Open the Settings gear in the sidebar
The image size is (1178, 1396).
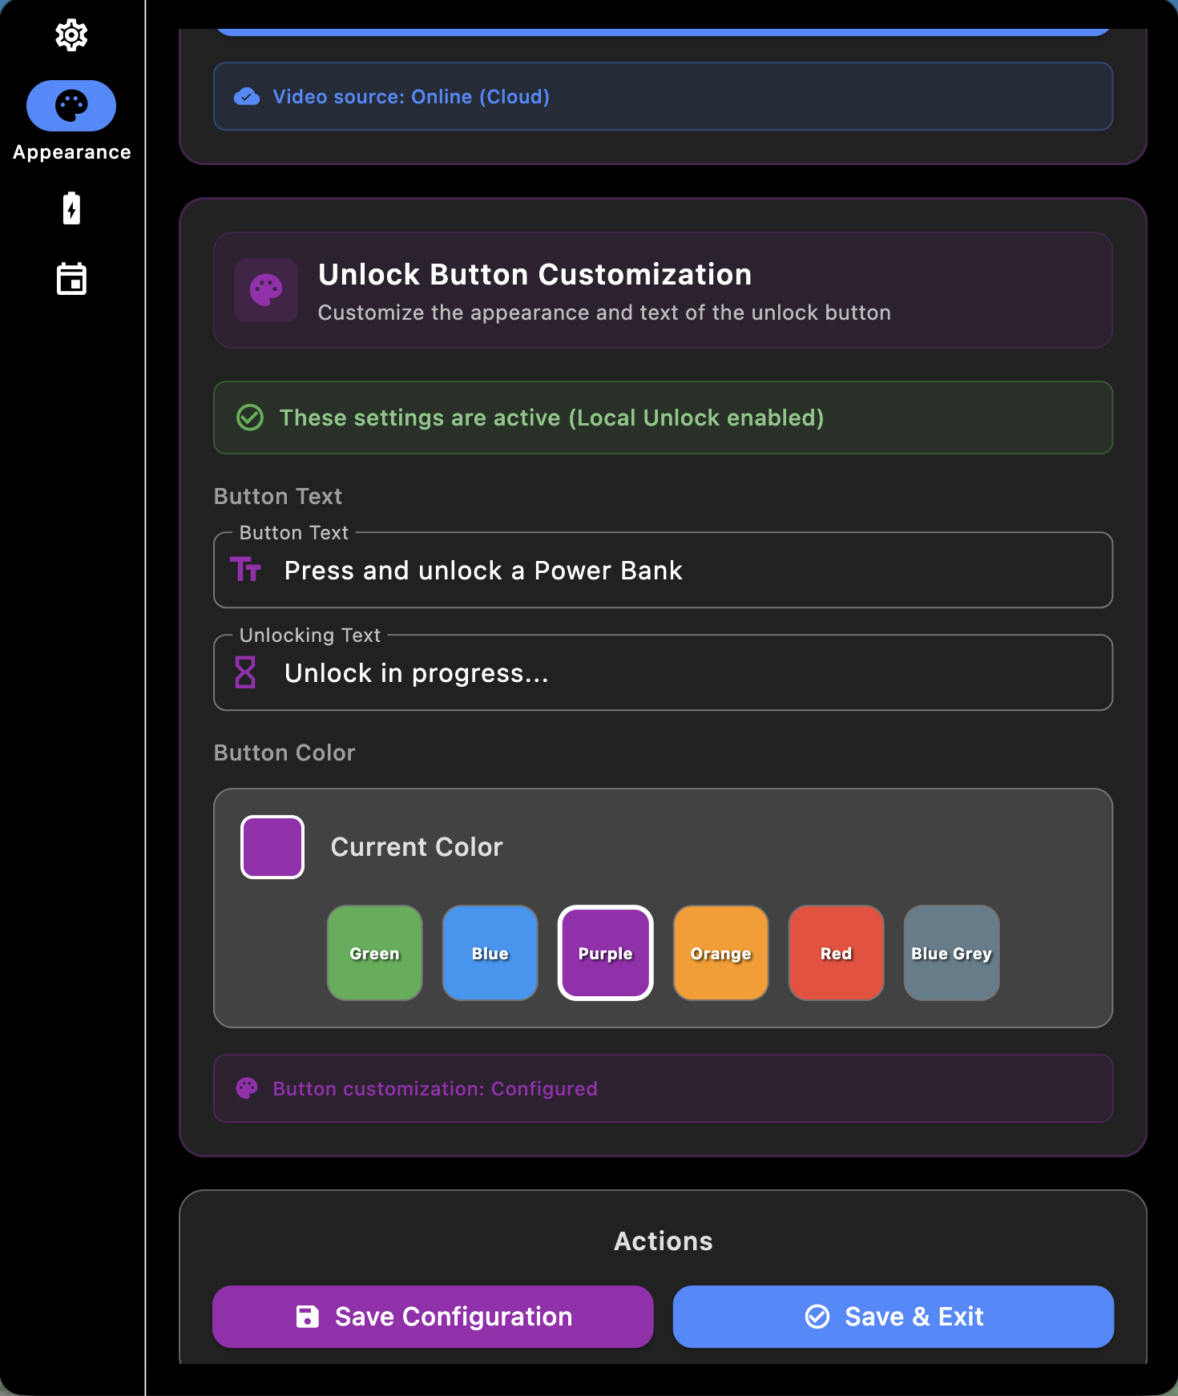(x=71, y=35)
